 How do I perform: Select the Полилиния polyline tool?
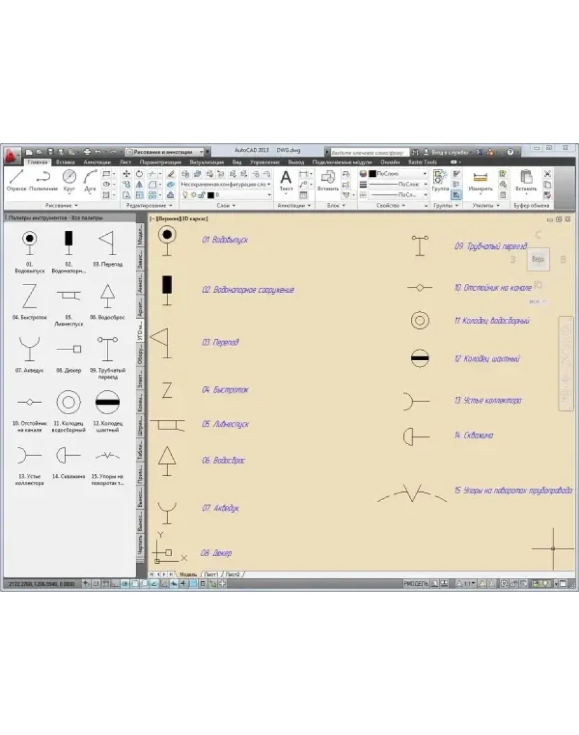click(x=44, y=179)
